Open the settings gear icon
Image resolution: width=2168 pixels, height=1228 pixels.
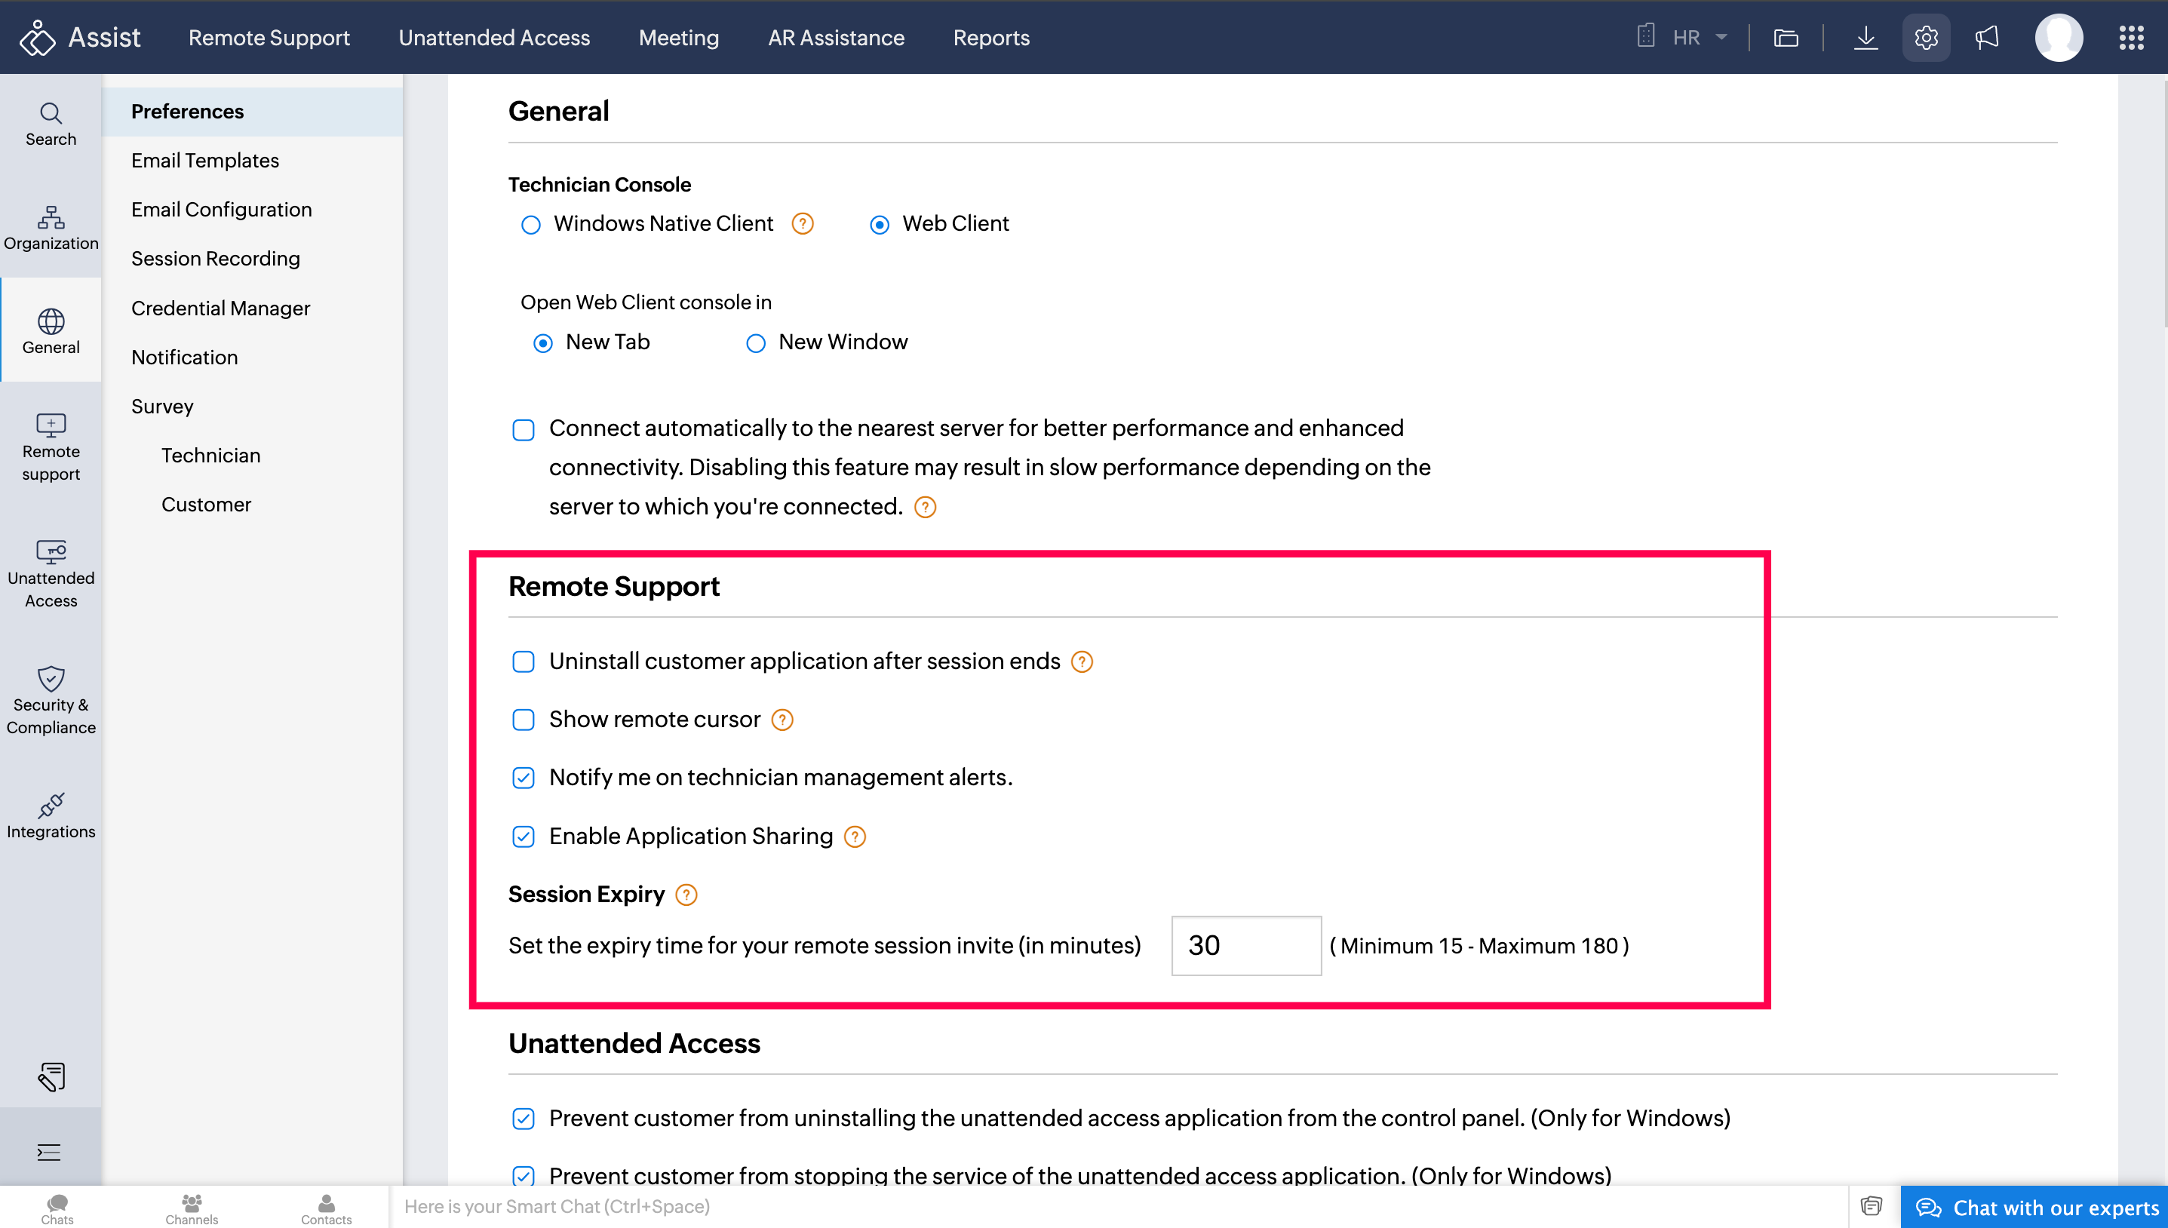tap(1925, 37)
